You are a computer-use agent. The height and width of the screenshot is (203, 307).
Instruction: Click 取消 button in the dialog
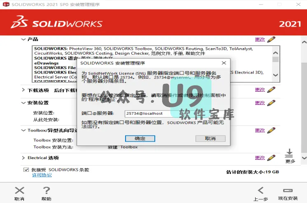point(210,138)
